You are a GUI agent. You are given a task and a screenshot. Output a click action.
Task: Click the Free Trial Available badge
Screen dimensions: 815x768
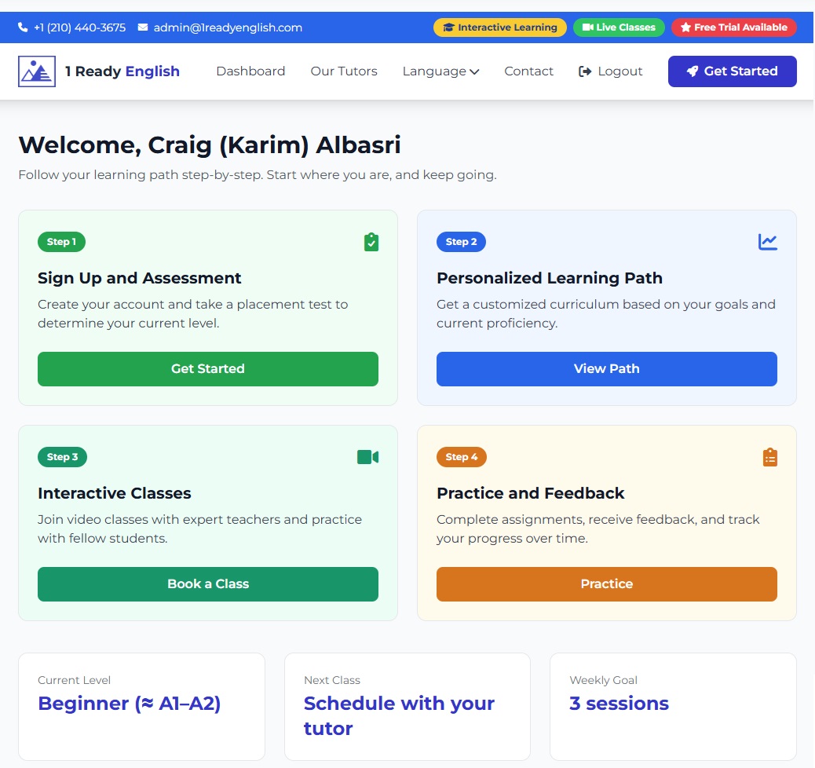tap(733, 27)
